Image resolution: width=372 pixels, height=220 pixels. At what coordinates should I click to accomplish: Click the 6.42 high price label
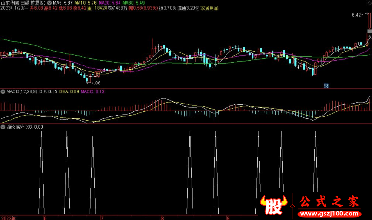pos(356,15)
